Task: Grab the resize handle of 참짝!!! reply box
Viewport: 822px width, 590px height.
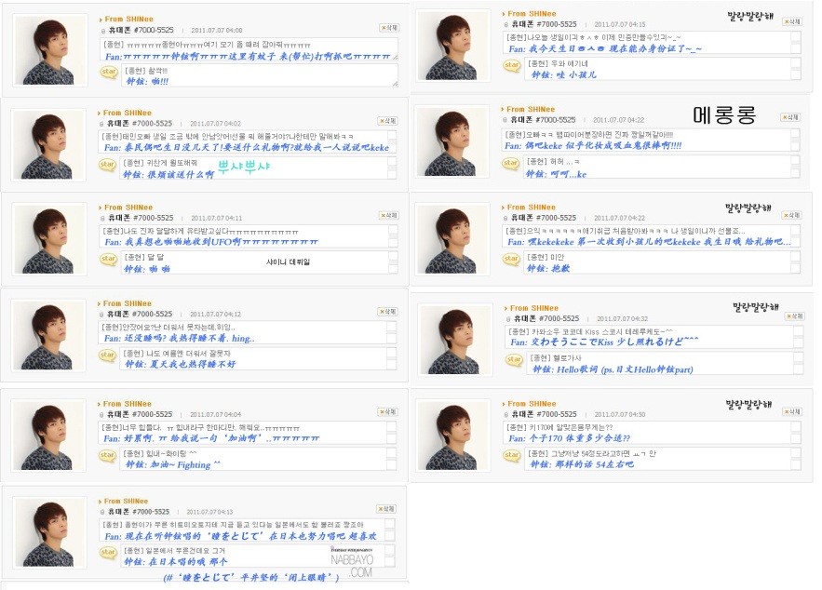Action: tap(395, 83)
